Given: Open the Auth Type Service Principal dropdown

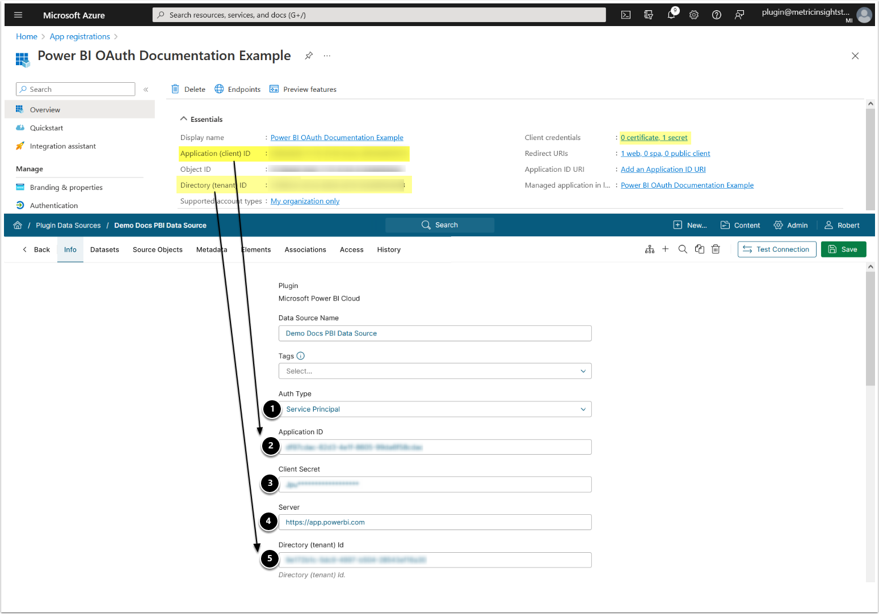Looking at the screenshot, I should coord(435,409).
